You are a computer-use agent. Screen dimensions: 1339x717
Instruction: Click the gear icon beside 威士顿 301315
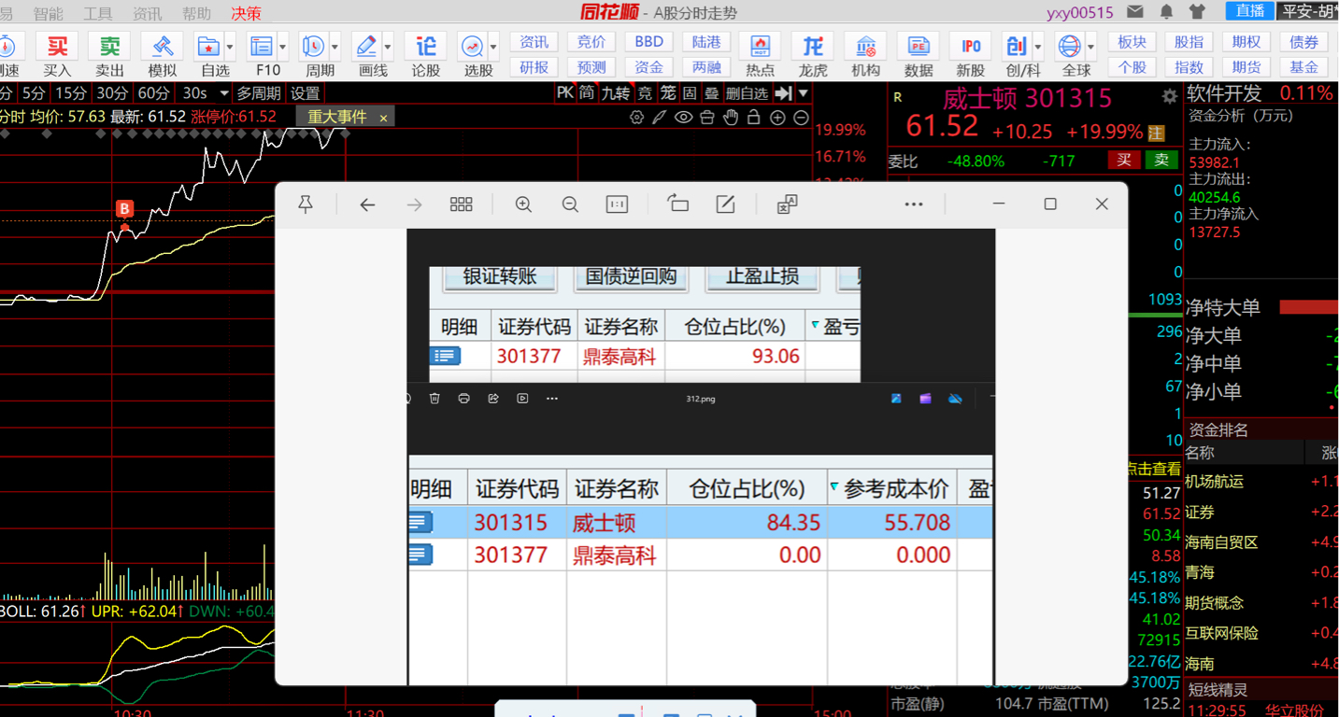tap(1169, 97)
